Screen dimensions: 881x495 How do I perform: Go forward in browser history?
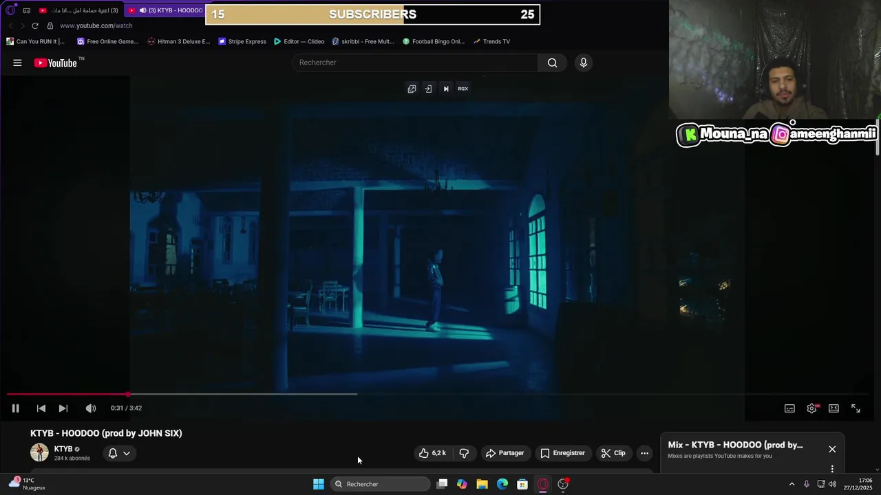22,25
